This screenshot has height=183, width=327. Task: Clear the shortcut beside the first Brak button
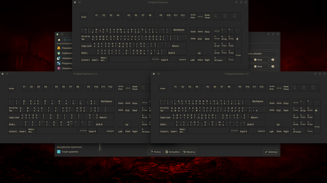pos(273,60)
